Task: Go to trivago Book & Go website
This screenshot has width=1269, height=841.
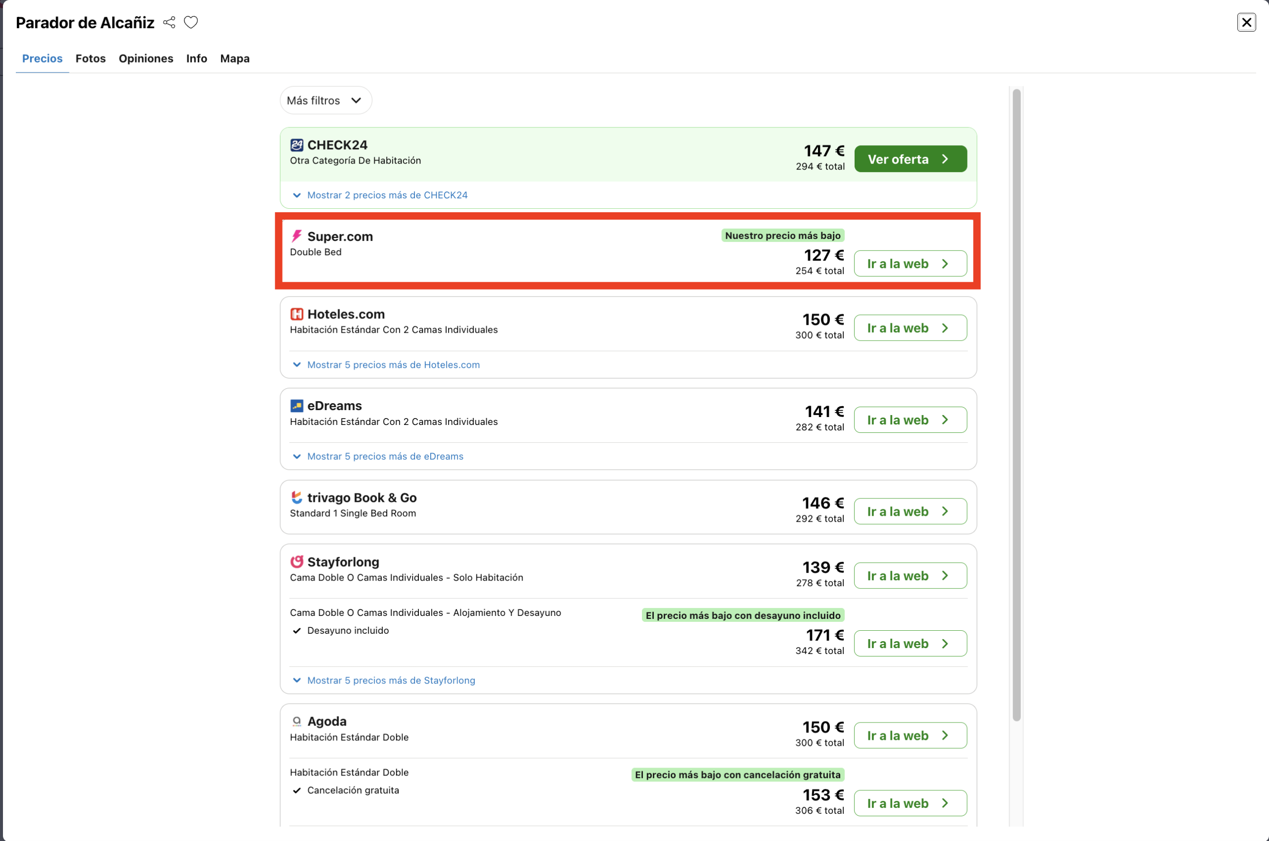Action: pos(910,511)
